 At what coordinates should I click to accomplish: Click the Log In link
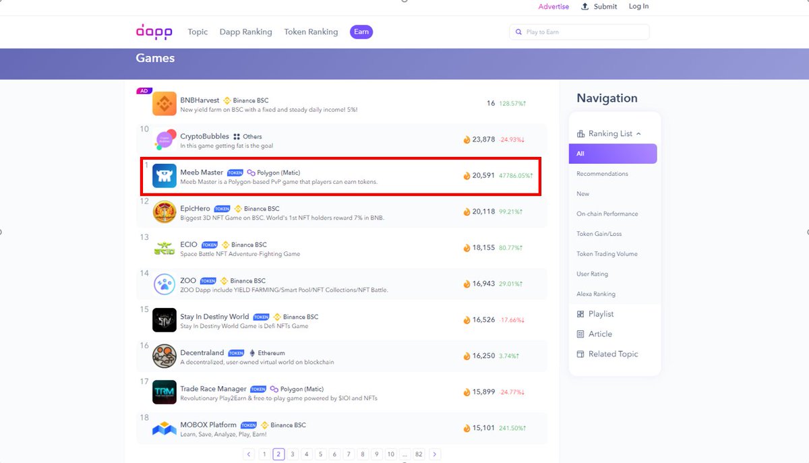(638, 6)
